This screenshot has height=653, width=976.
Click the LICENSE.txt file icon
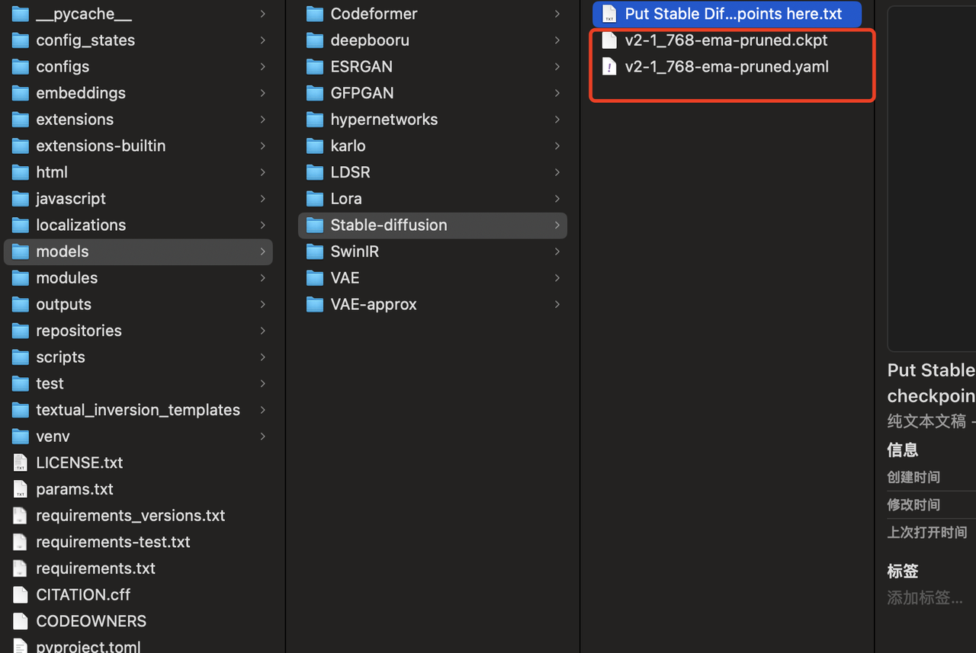tap(21, 463)
